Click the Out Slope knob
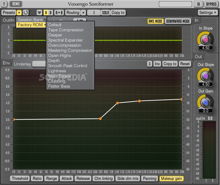 [206, 76]
